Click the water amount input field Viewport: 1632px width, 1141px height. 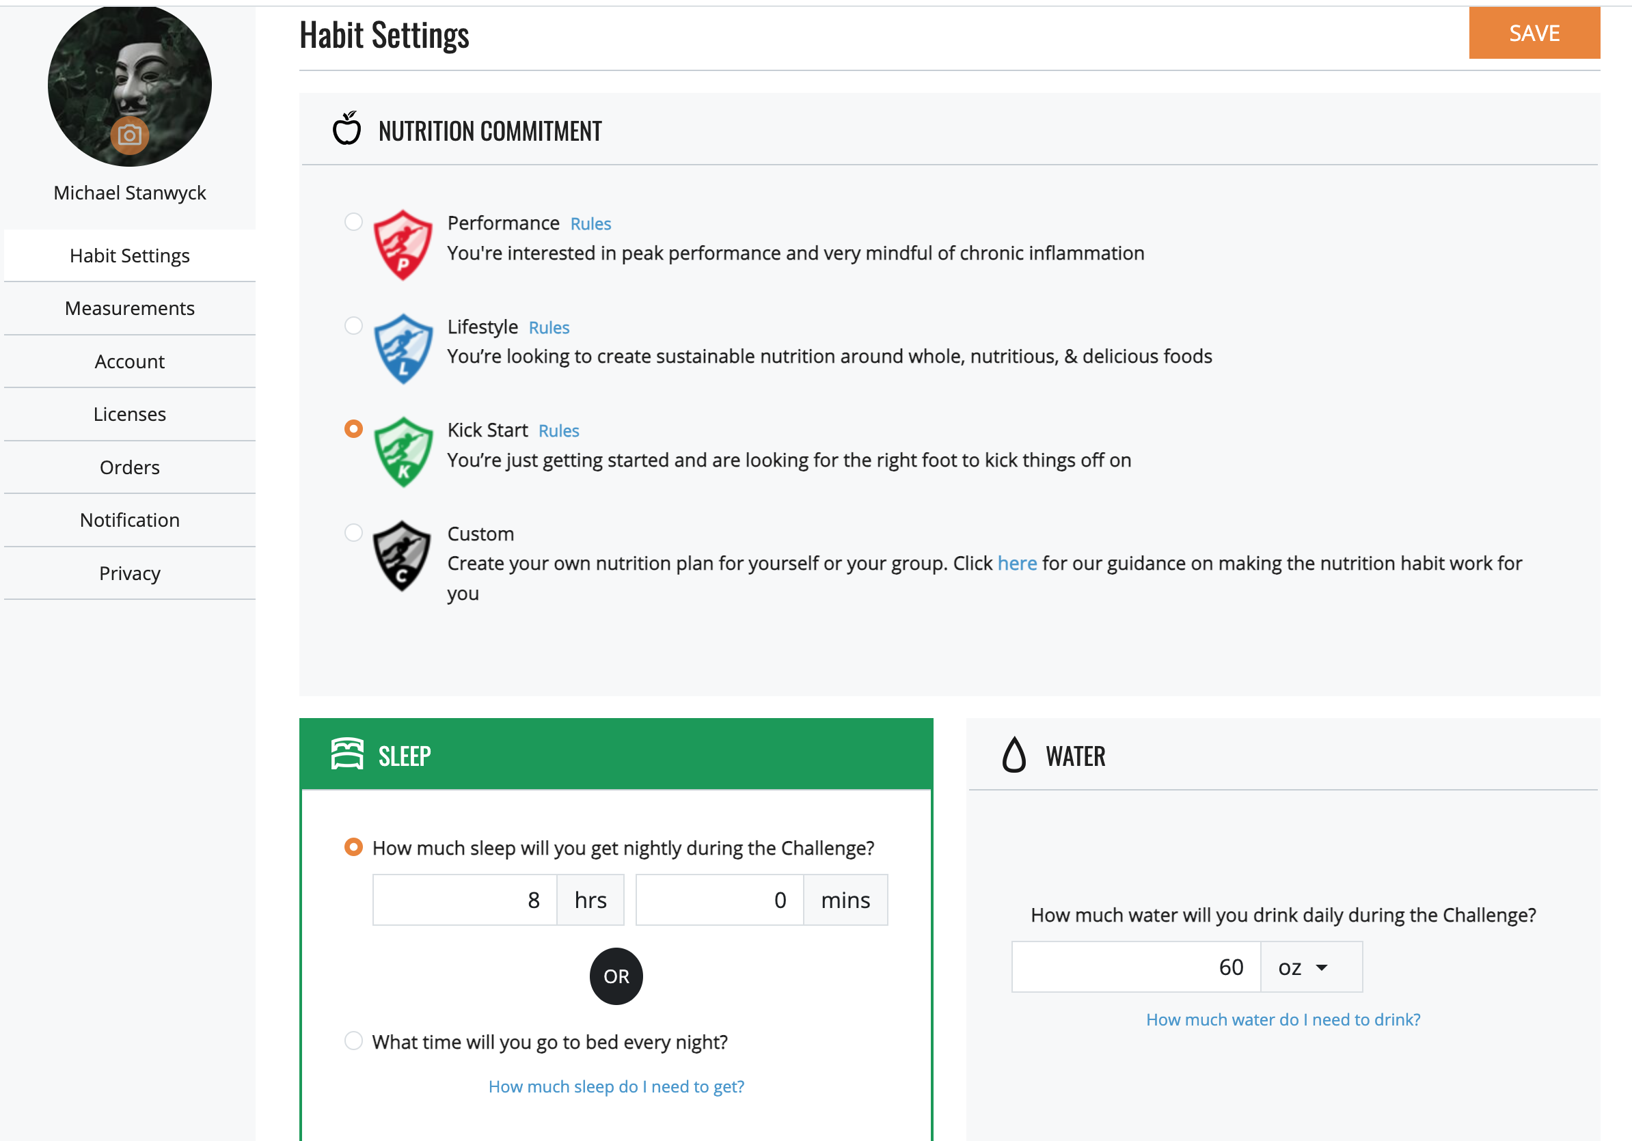pos(1135,967)
